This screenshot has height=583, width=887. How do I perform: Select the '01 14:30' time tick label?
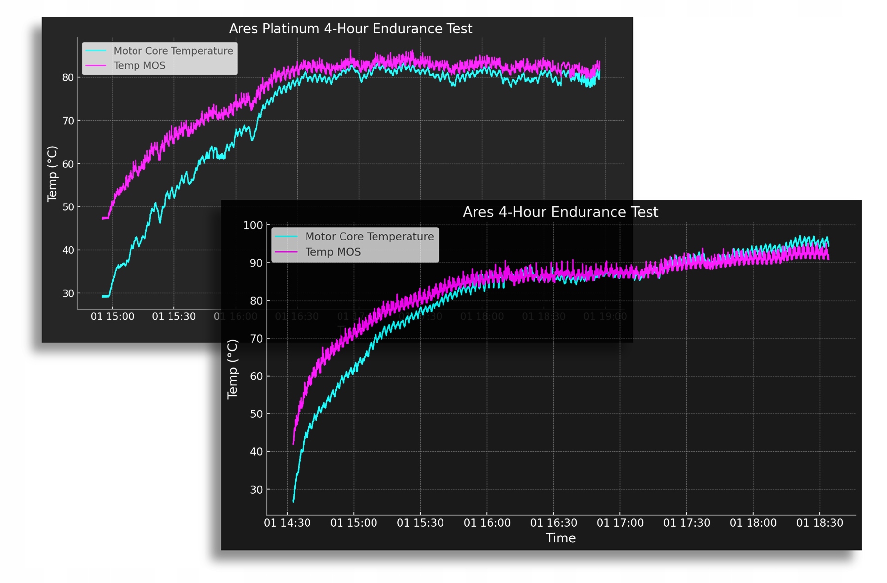click(287, 523)
